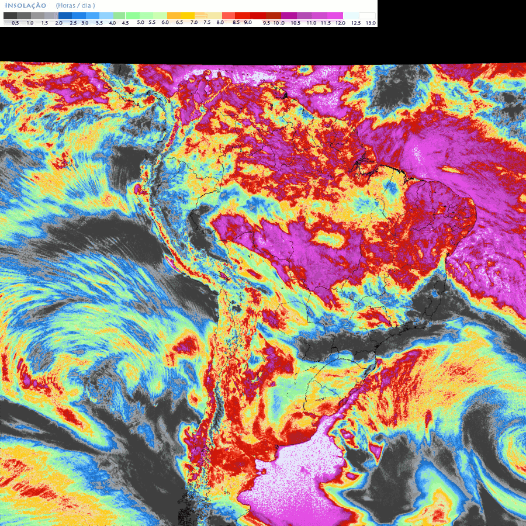Pick the pale icy-blue swatch above 12.5
This screenshot has height=526, width=526.
point(351,16)
